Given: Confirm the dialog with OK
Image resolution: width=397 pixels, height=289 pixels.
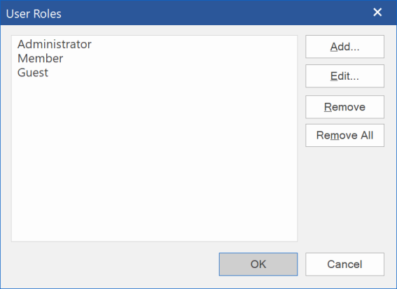Looking at the screenshot, I should click(x=258, y=265).
